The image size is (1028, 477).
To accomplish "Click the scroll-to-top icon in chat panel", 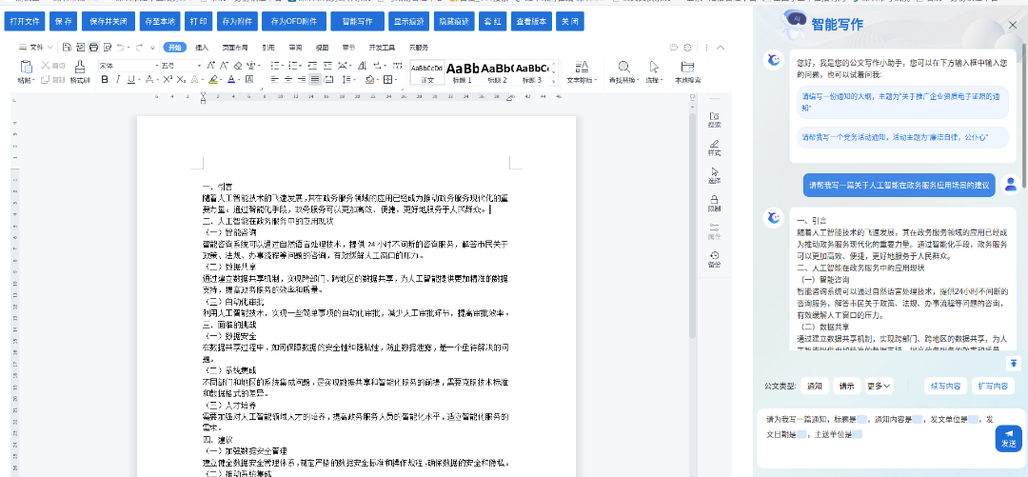I will point(1014,363).
